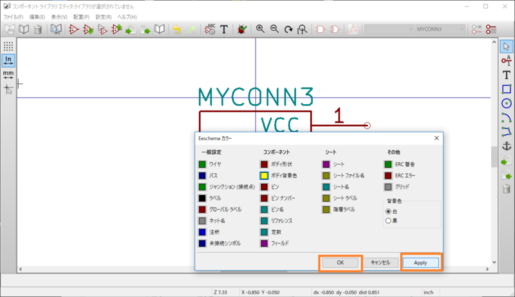Pick the ERC 警告 green swatch

[x=388, y=164]
